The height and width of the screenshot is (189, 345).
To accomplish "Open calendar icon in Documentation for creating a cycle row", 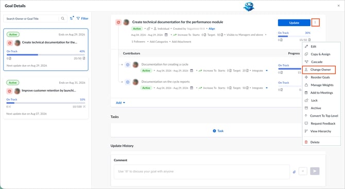I will click(x=192, y=70).
